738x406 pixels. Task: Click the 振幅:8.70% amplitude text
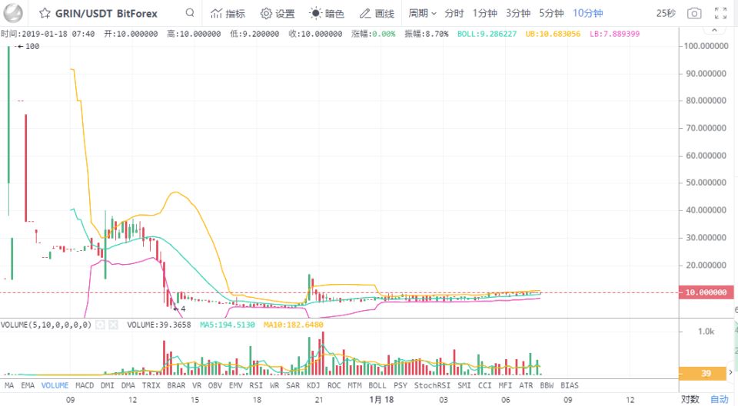[427, 34]
